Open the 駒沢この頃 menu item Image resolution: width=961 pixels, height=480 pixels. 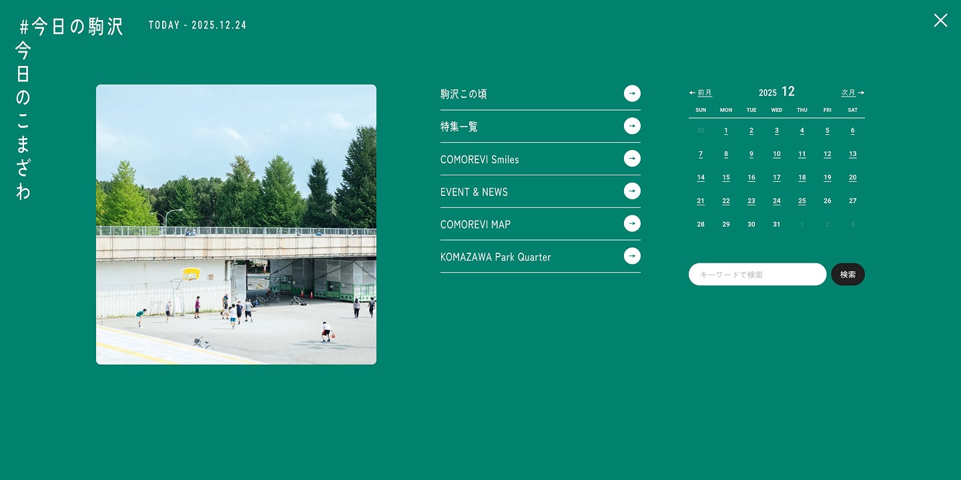coord(464,94)
